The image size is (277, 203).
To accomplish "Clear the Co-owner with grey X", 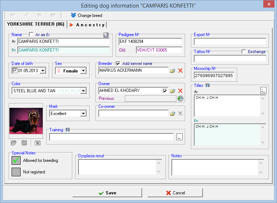I will coord(180,114).
